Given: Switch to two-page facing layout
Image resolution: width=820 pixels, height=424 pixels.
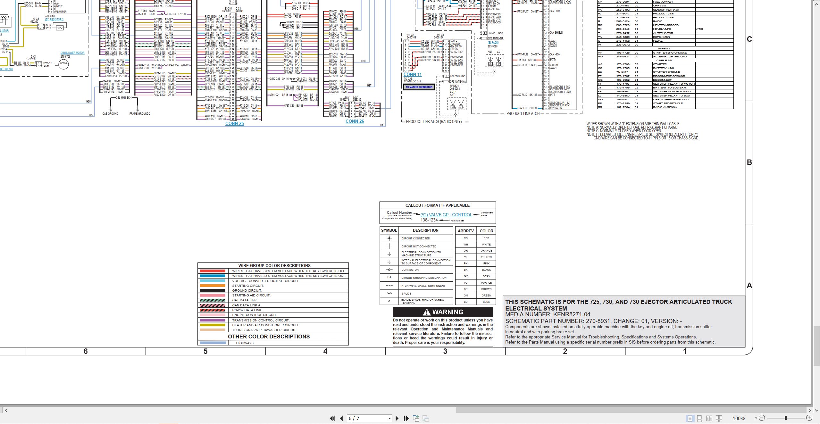Looking at the screenshot, I should [709, 418].
